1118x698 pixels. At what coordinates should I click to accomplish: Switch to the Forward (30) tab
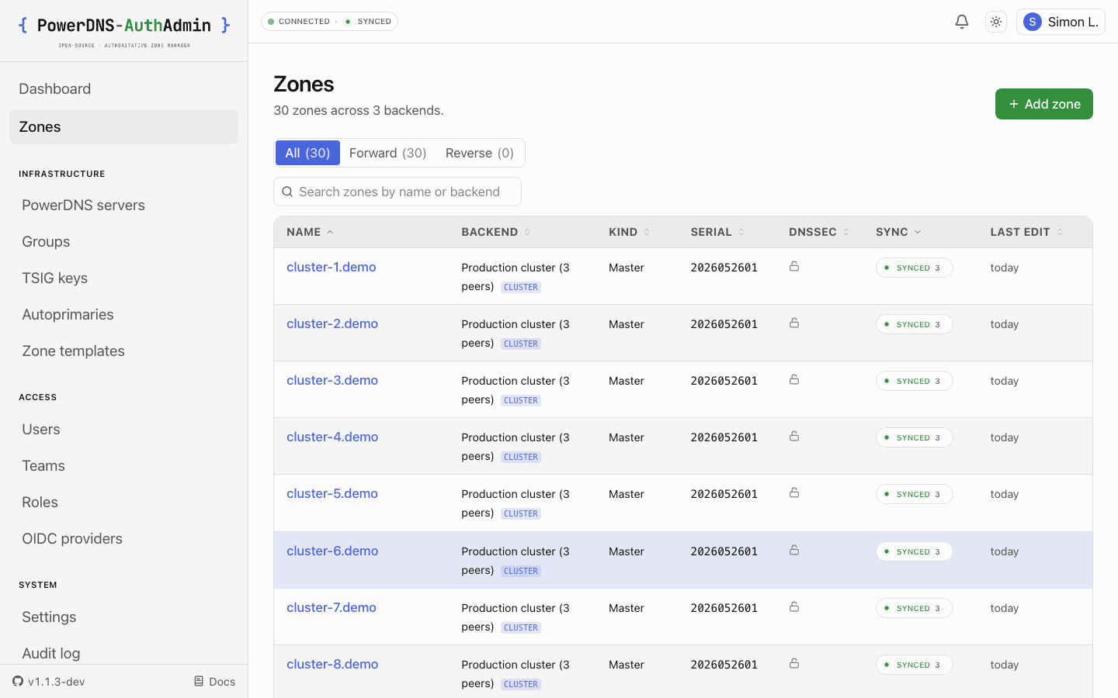387,153
